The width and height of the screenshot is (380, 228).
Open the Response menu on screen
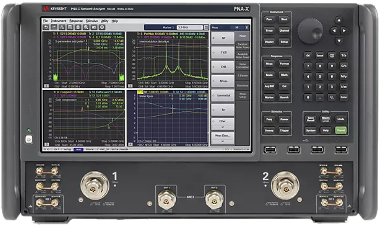click(76, 21)
